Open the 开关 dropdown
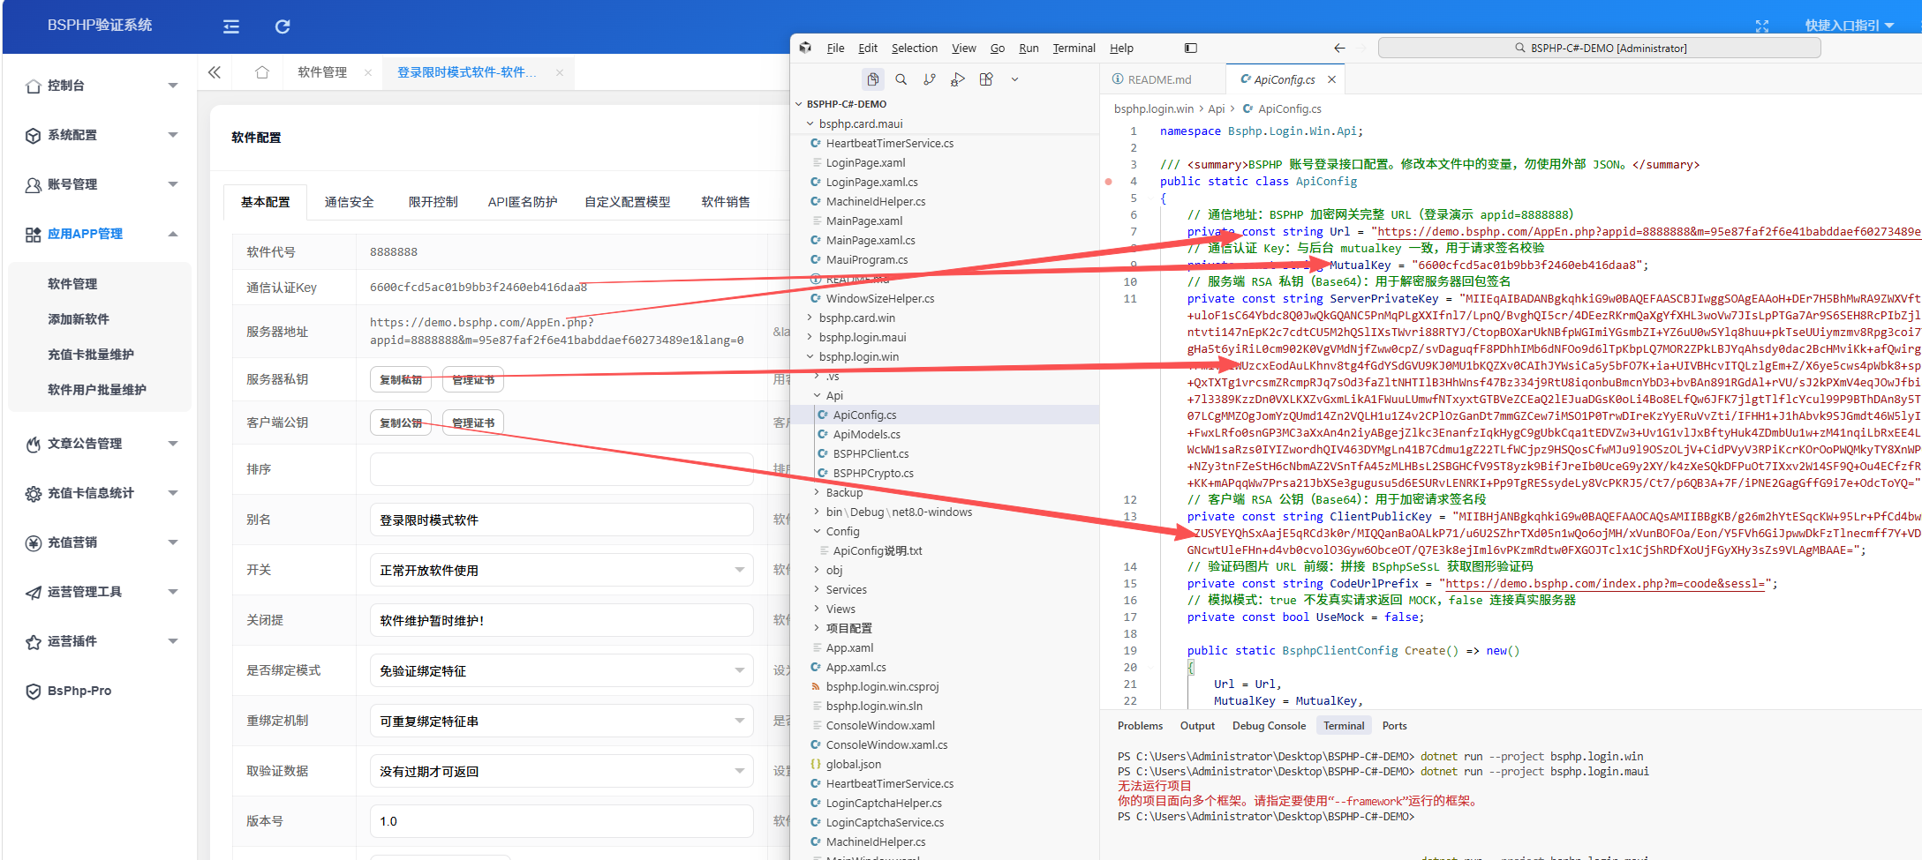 click(562, 570)
